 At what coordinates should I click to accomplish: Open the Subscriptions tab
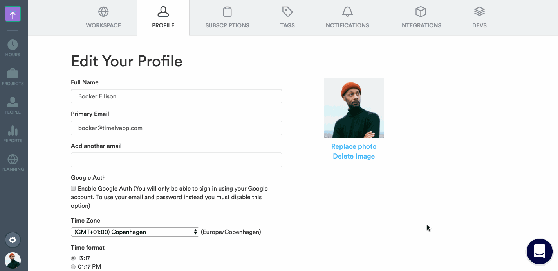tap(227, 18)
